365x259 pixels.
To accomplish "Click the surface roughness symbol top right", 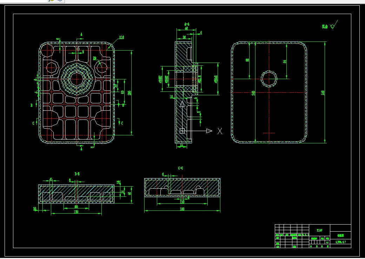I will 334,25.
